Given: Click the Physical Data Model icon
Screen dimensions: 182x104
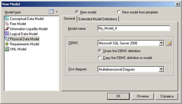Looking at the screenshot, I should [7, 39].
